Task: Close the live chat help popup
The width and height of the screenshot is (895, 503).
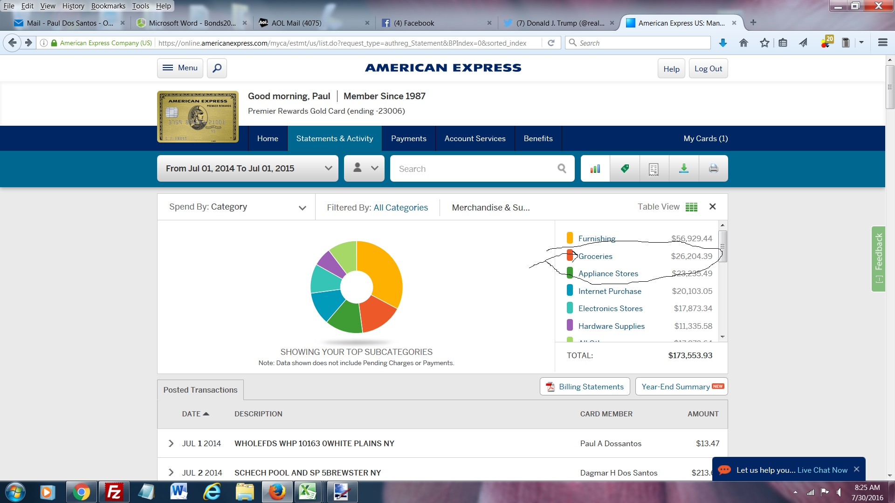Action: click(x=856, y=469)
